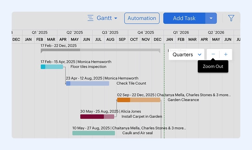This screenshot has width=252, height=150.
Task: Click the Floor tiles inspection label
Action: tap(88, 67)
